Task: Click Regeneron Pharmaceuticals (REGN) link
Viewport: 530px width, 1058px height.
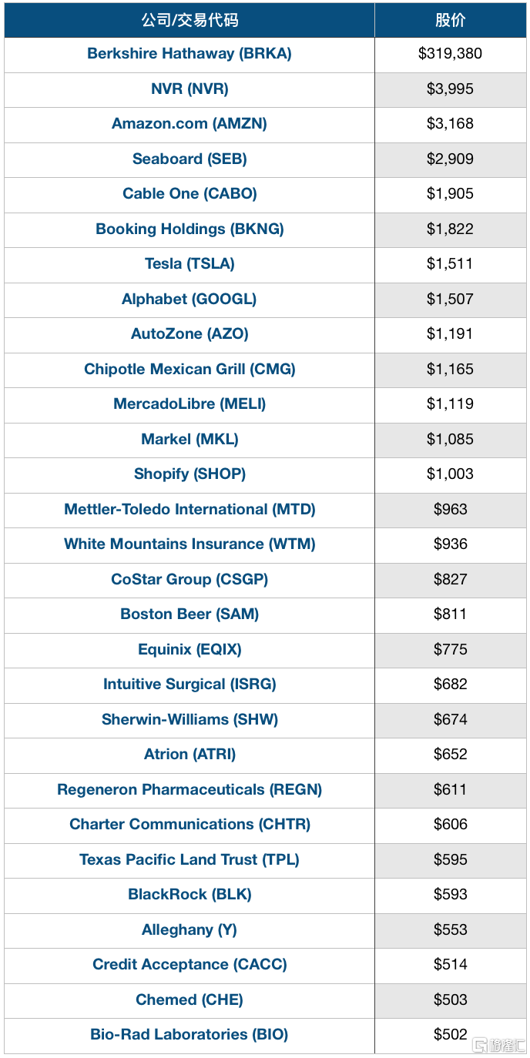Action: [190, 790]
